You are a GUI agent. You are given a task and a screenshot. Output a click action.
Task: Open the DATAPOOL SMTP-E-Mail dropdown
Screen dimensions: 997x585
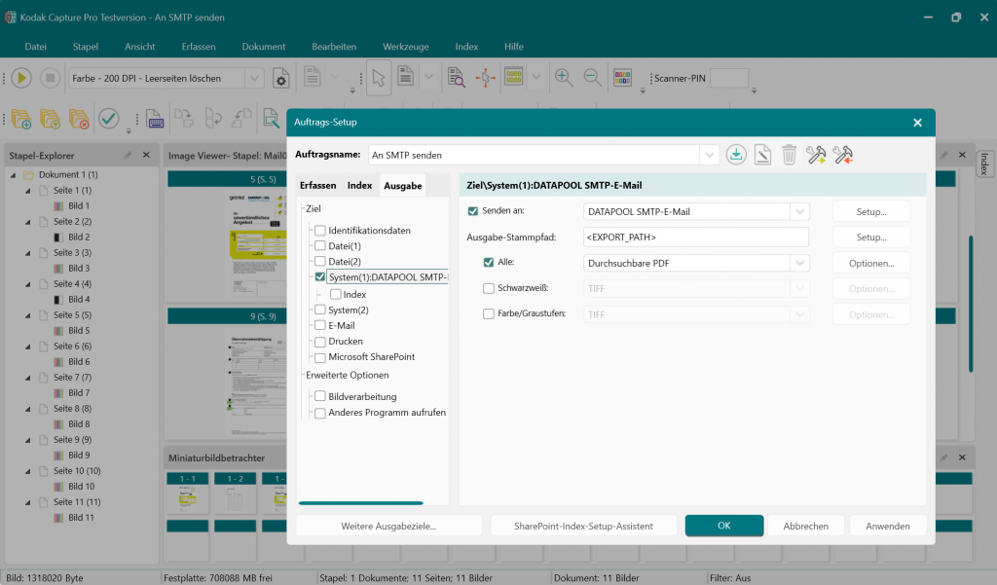[x=800, y=212]
